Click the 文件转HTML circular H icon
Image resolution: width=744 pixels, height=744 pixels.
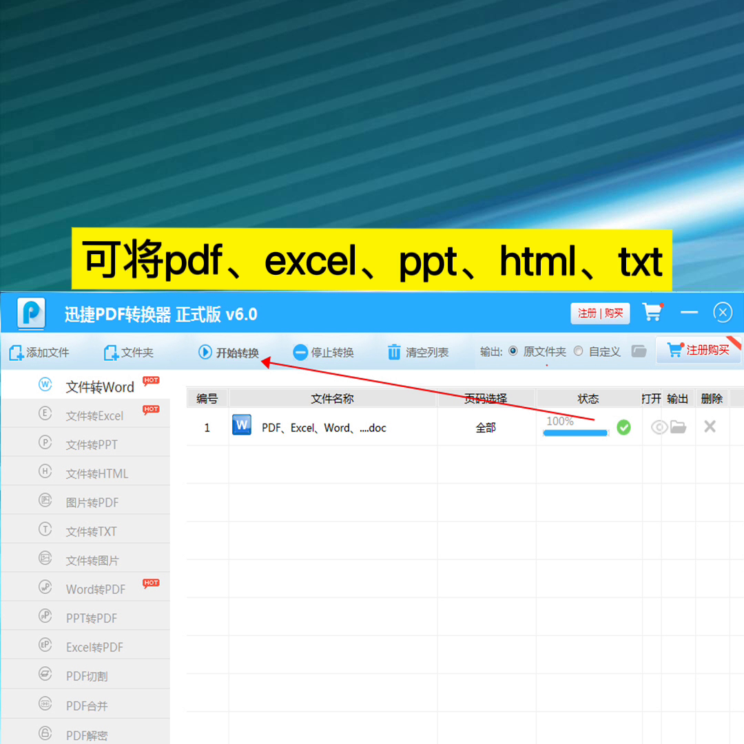45,471
